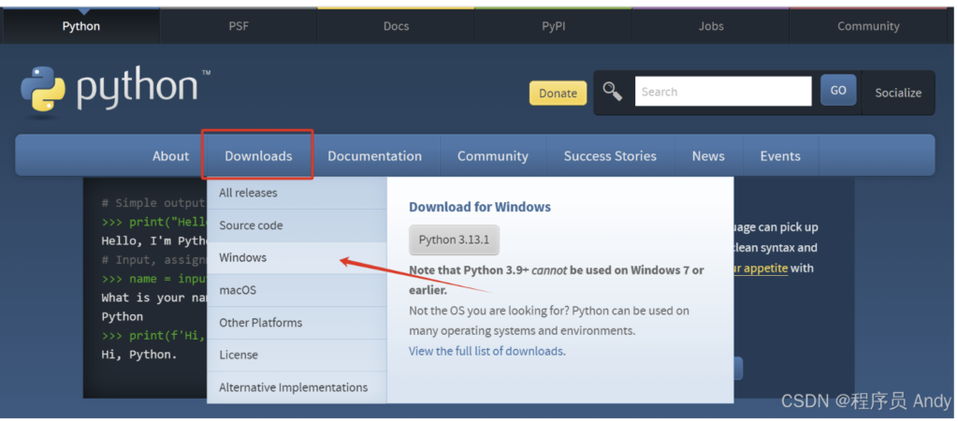Screen dimensions: 958x421
Task: Switch to the PyPI top tab
Action: coord(553,26)
